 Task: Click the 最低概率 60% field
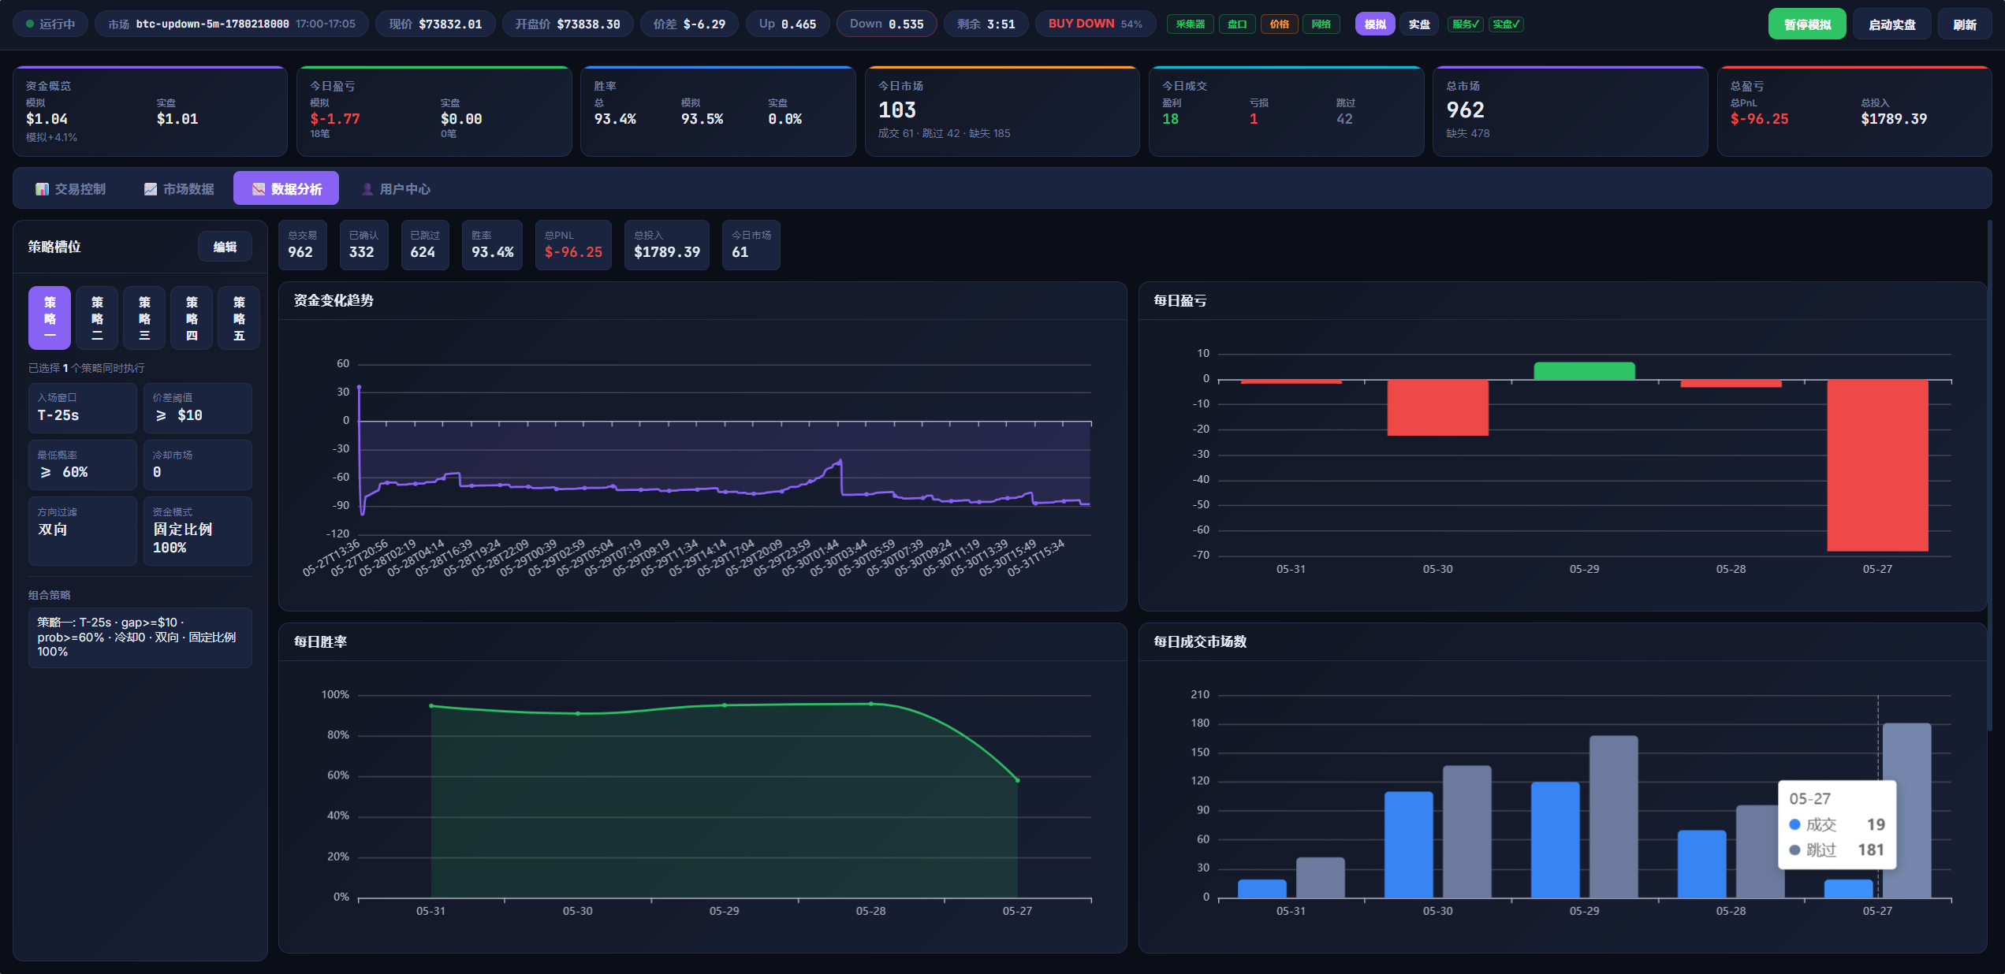tap(83, 465)
